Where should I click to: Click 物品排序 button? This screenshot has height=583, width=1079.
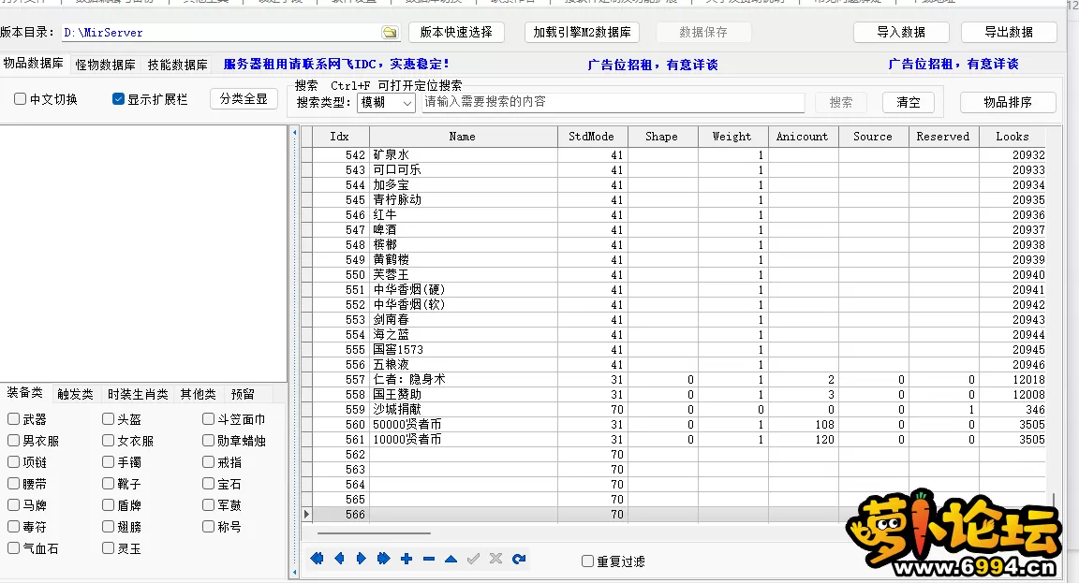pos(1008,102)
